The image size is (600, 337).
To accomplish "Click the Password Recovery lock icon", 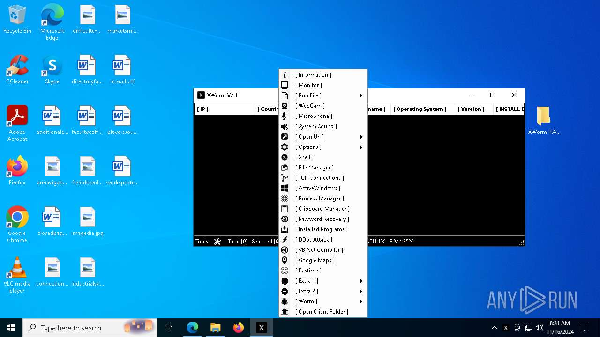I will [x=285, y=219].
